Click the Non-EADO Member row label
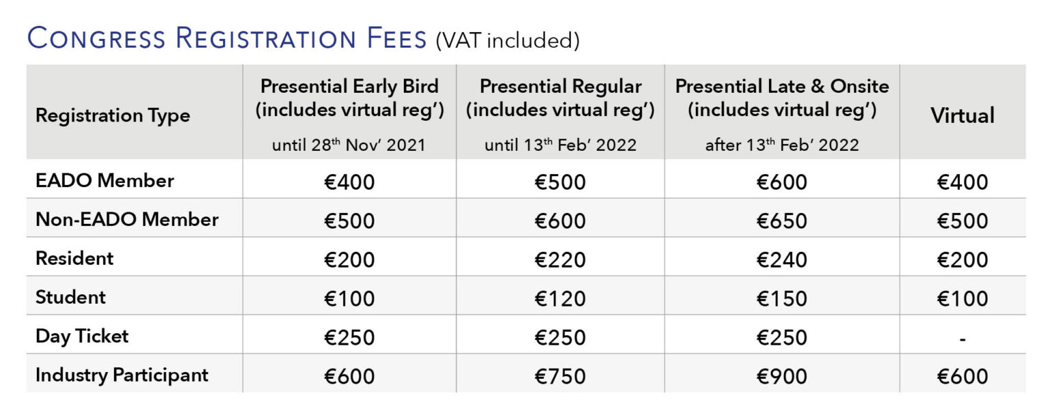This screenshot has width=1050, height=413. click(x=127, y=219)
